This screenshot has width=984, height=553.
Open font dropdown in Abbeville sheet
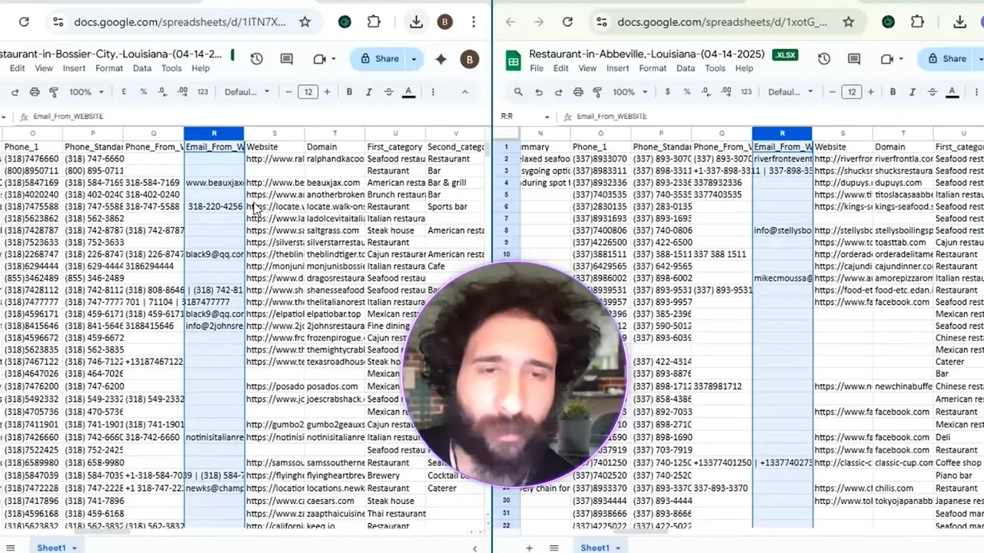click(790, 92)
